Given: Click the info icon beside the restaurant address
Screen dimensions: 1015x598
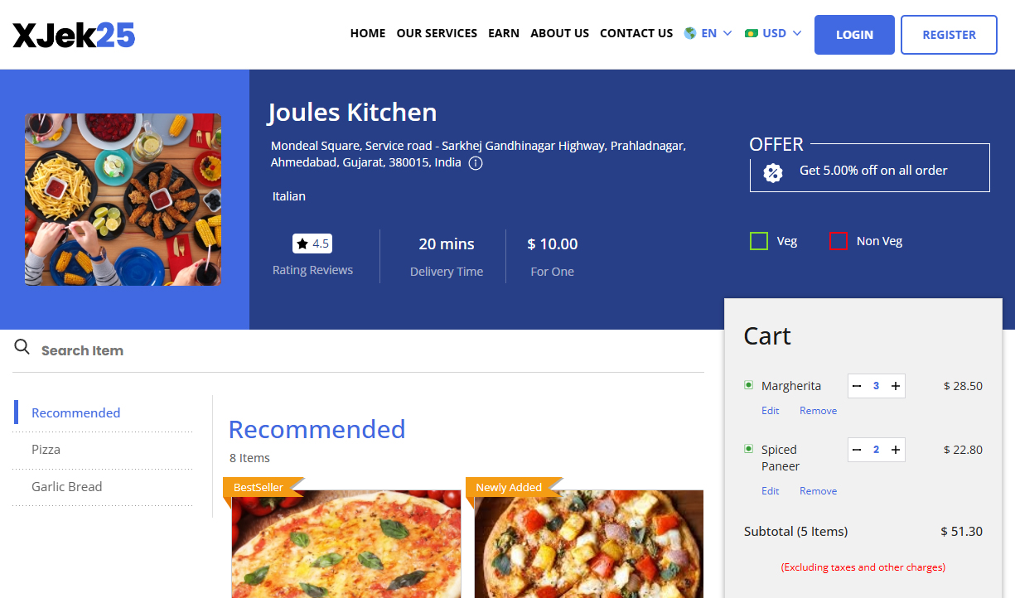Looking at the screenshot, I should click(x=475, y=163).
